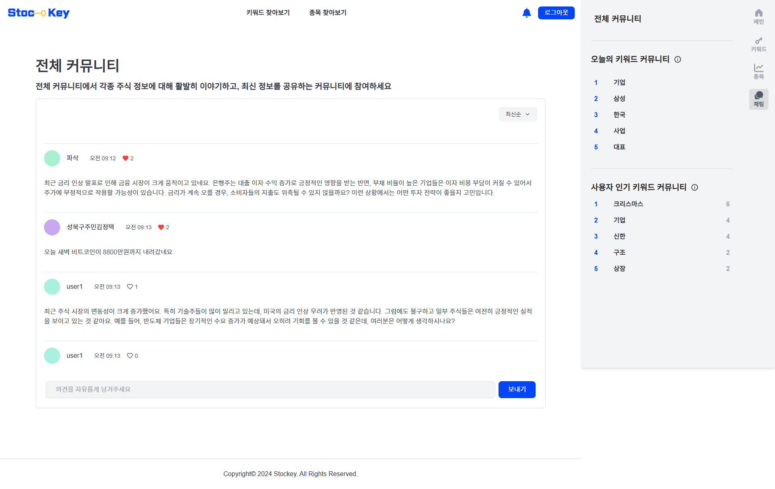Open 삼성 in today's keyword list
Screen dimensions: 775x489
[619, 99]
